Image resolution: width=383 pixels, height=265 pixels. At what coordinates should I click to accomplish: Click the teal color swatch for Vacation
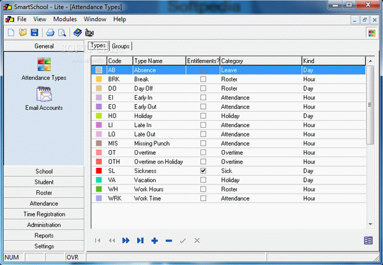pos(99,180)
